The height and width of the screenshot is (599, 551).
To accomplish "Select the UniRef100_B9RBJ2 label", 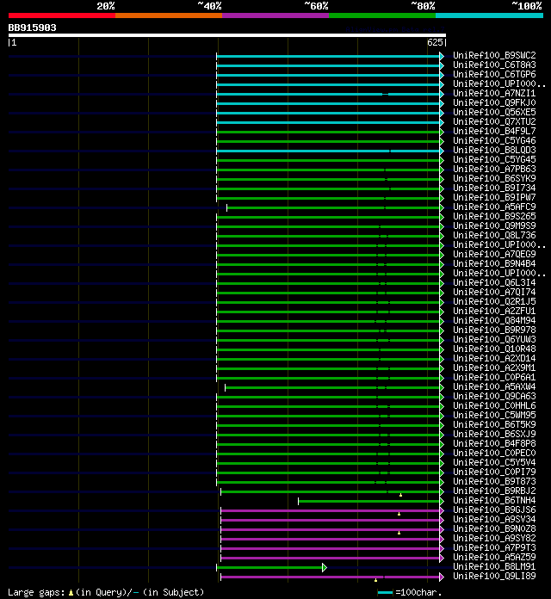I will 494,491.
